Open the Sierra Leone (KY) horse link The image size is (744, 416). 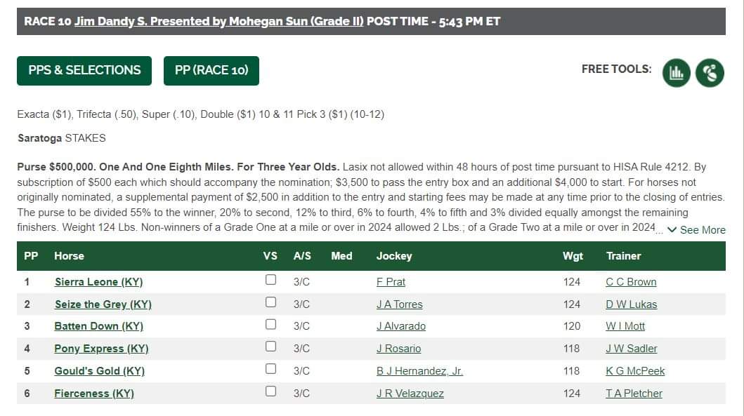(x=98, y=282)
